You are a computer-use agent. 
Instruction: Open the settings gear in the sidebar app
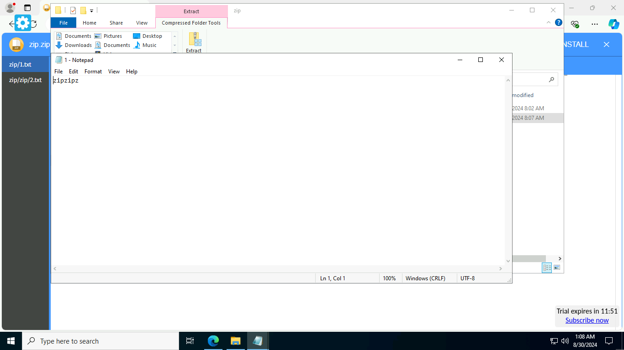[22, 22]
